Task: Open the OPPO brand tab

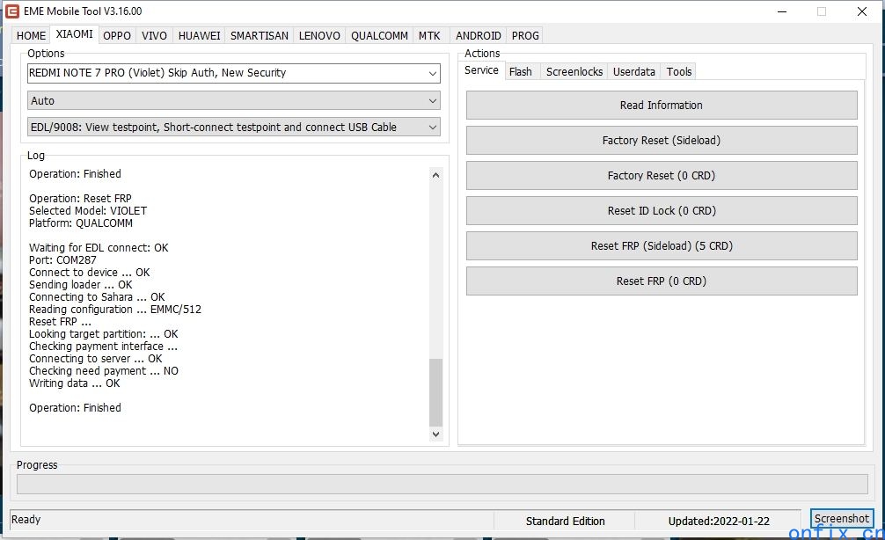Action: (116, 36)
